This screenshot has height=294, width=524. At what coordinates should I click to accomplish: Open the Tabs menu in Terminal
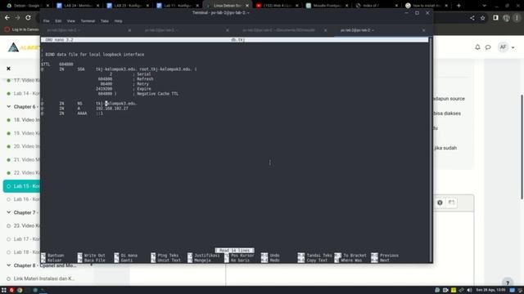105,21
